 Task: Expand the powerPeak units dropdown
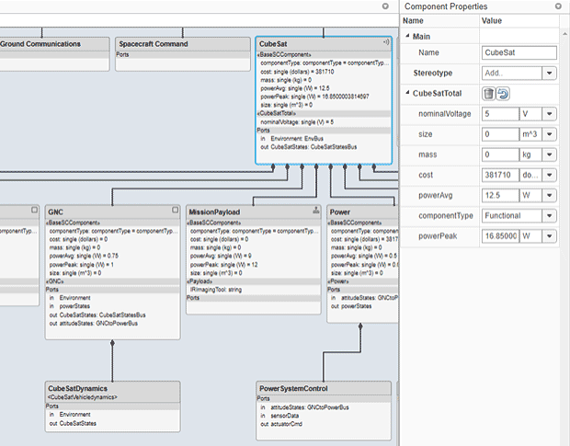[550, 236]
